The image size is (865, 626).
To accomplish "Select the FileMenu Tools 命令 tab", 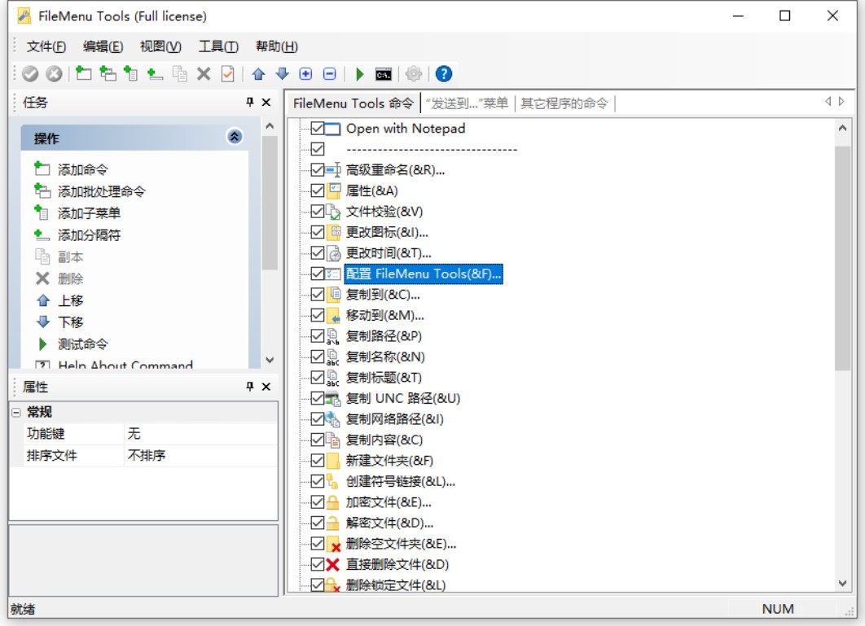I will click(353, 103).
